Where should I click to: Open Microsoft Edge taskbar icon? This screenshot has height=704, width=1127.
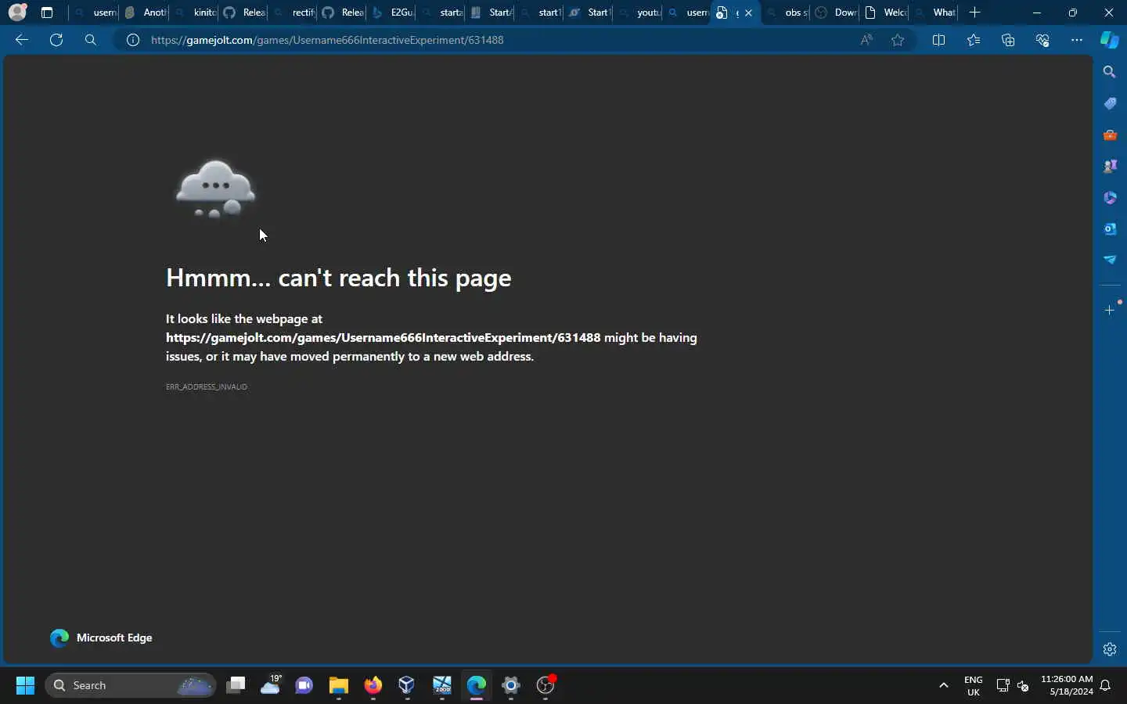(477, 685)
